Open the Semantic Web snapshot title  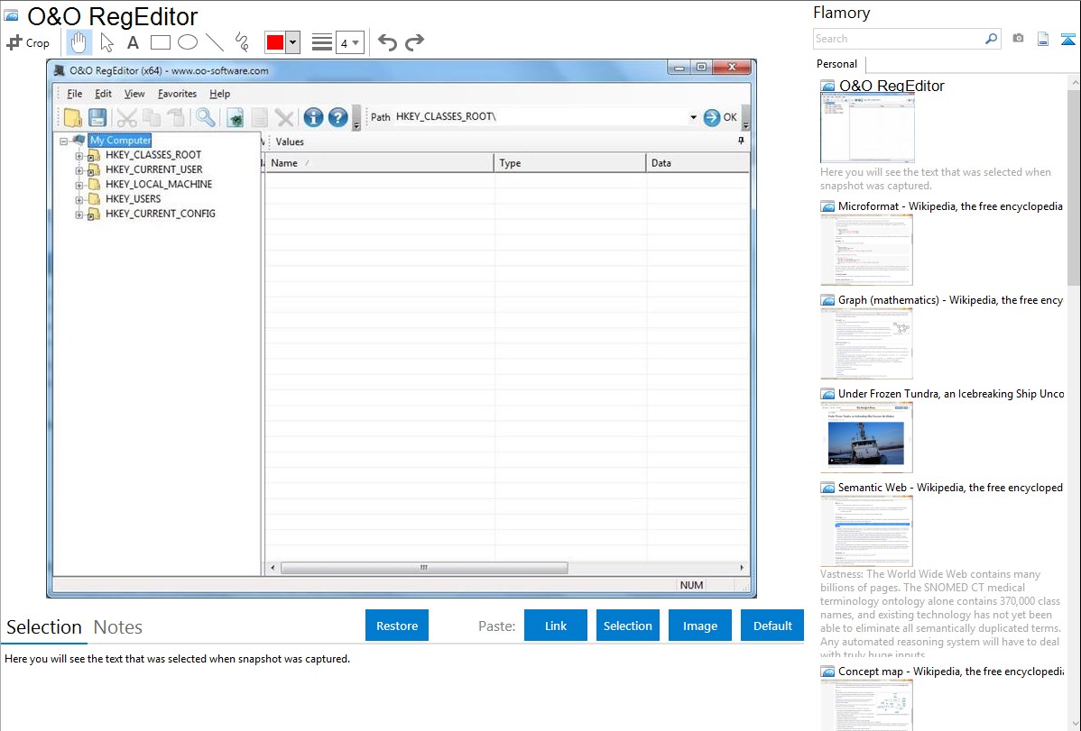pos(951,488)
